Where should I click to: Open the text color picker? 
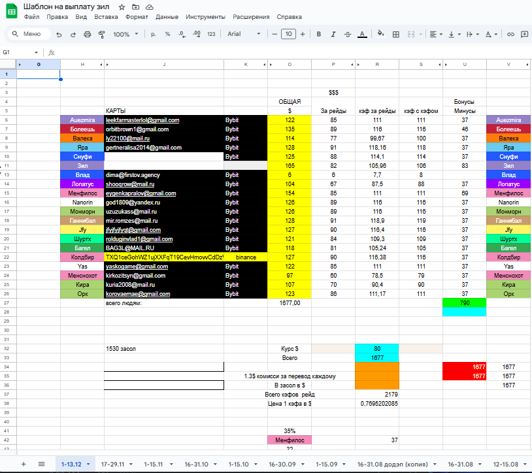pyautogui.click(x=362, y=34)
